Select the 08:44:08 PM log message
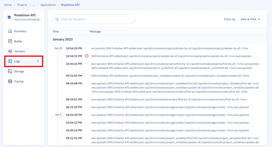 pos(175,87)
